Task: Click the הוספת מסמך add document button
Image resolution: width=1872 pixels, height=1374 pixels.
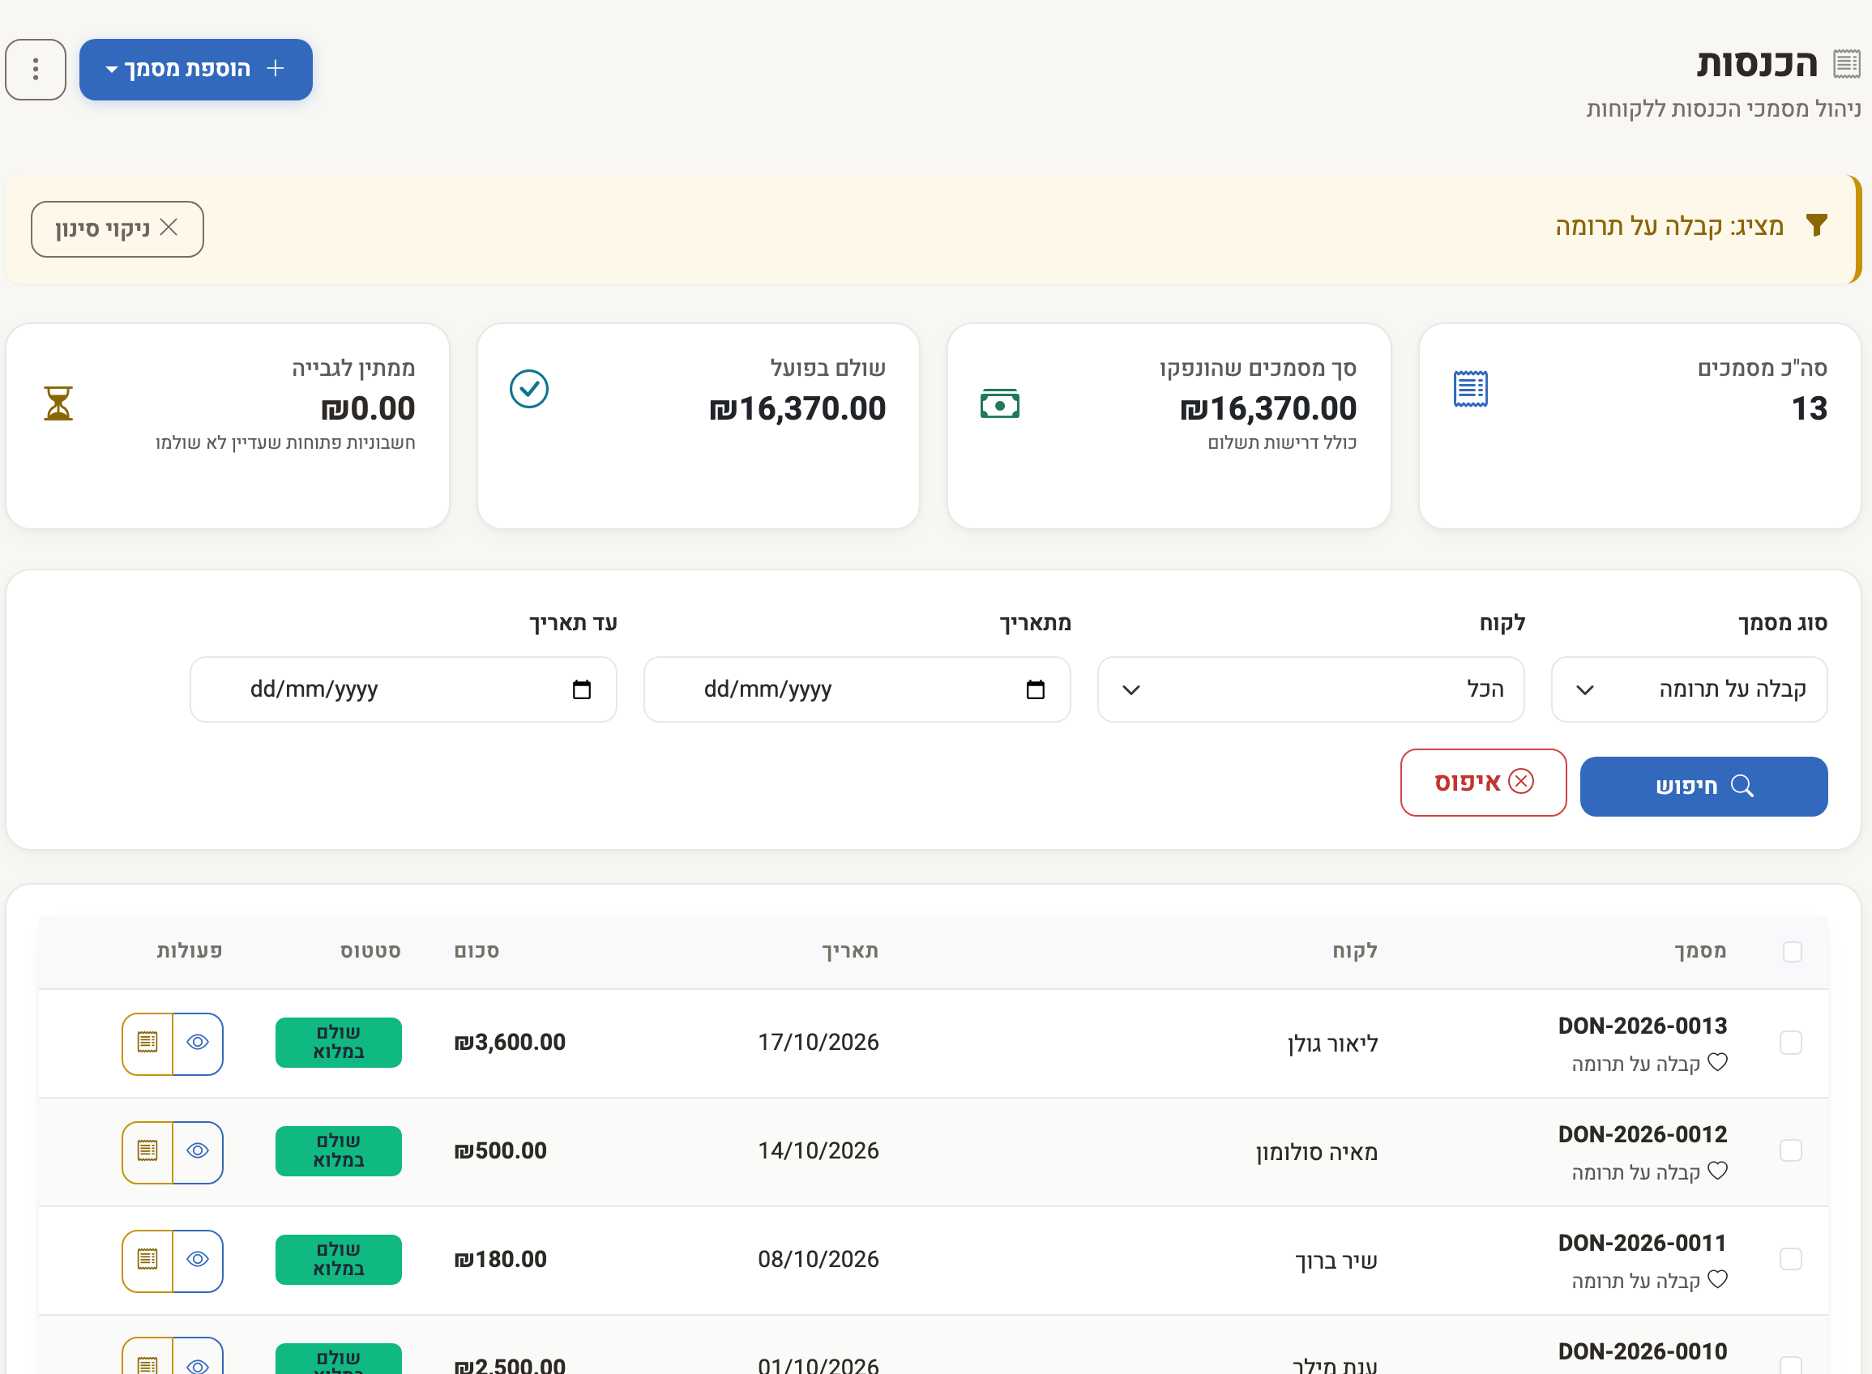Action: [195, 69]
